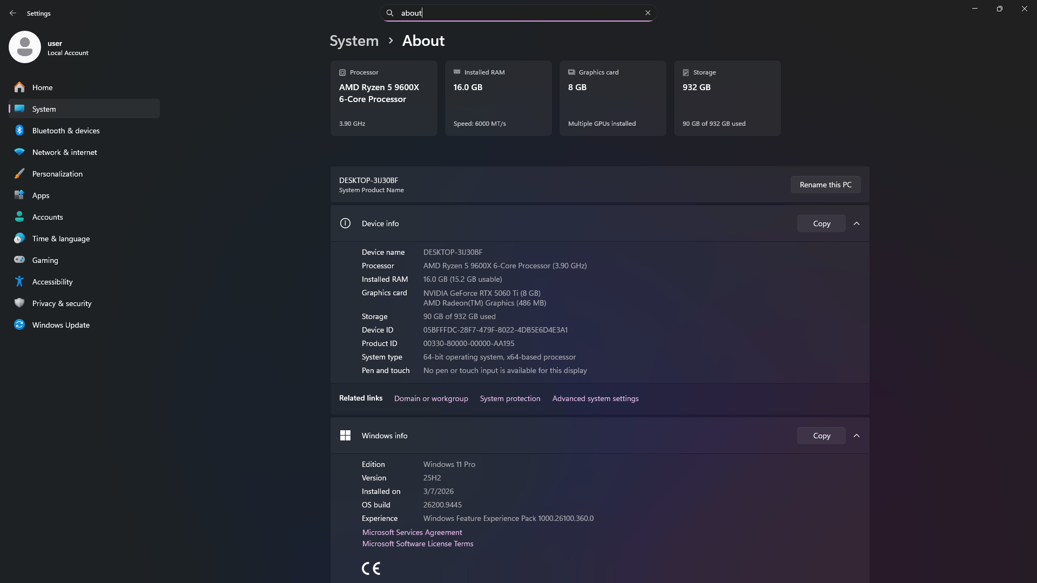Go to Privacy & security
This screenshot has width=1037, height=583.
tap(84, 303)
